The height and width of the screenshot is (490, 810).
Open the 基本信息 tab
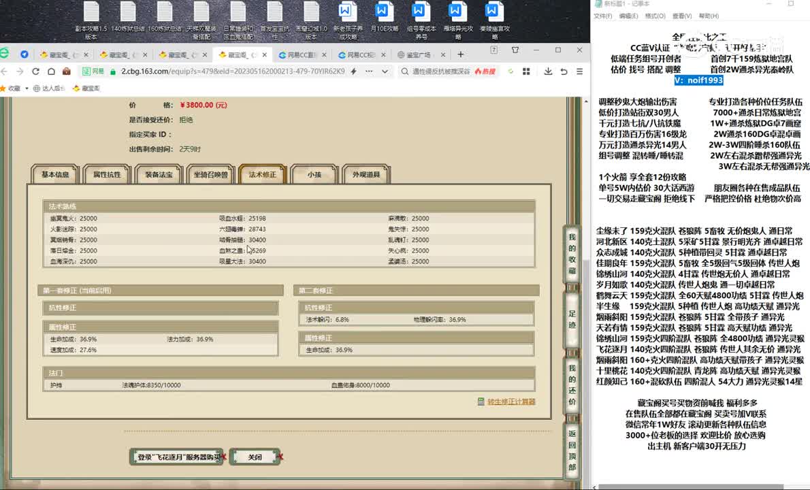(x=54, y=174)
